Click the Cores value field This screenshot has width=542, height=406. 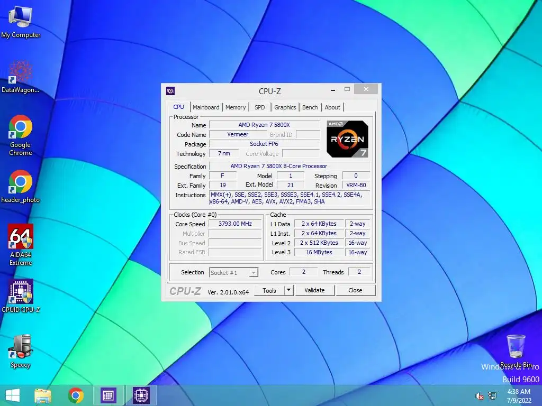pyautogui.click(x=303, y=272)
